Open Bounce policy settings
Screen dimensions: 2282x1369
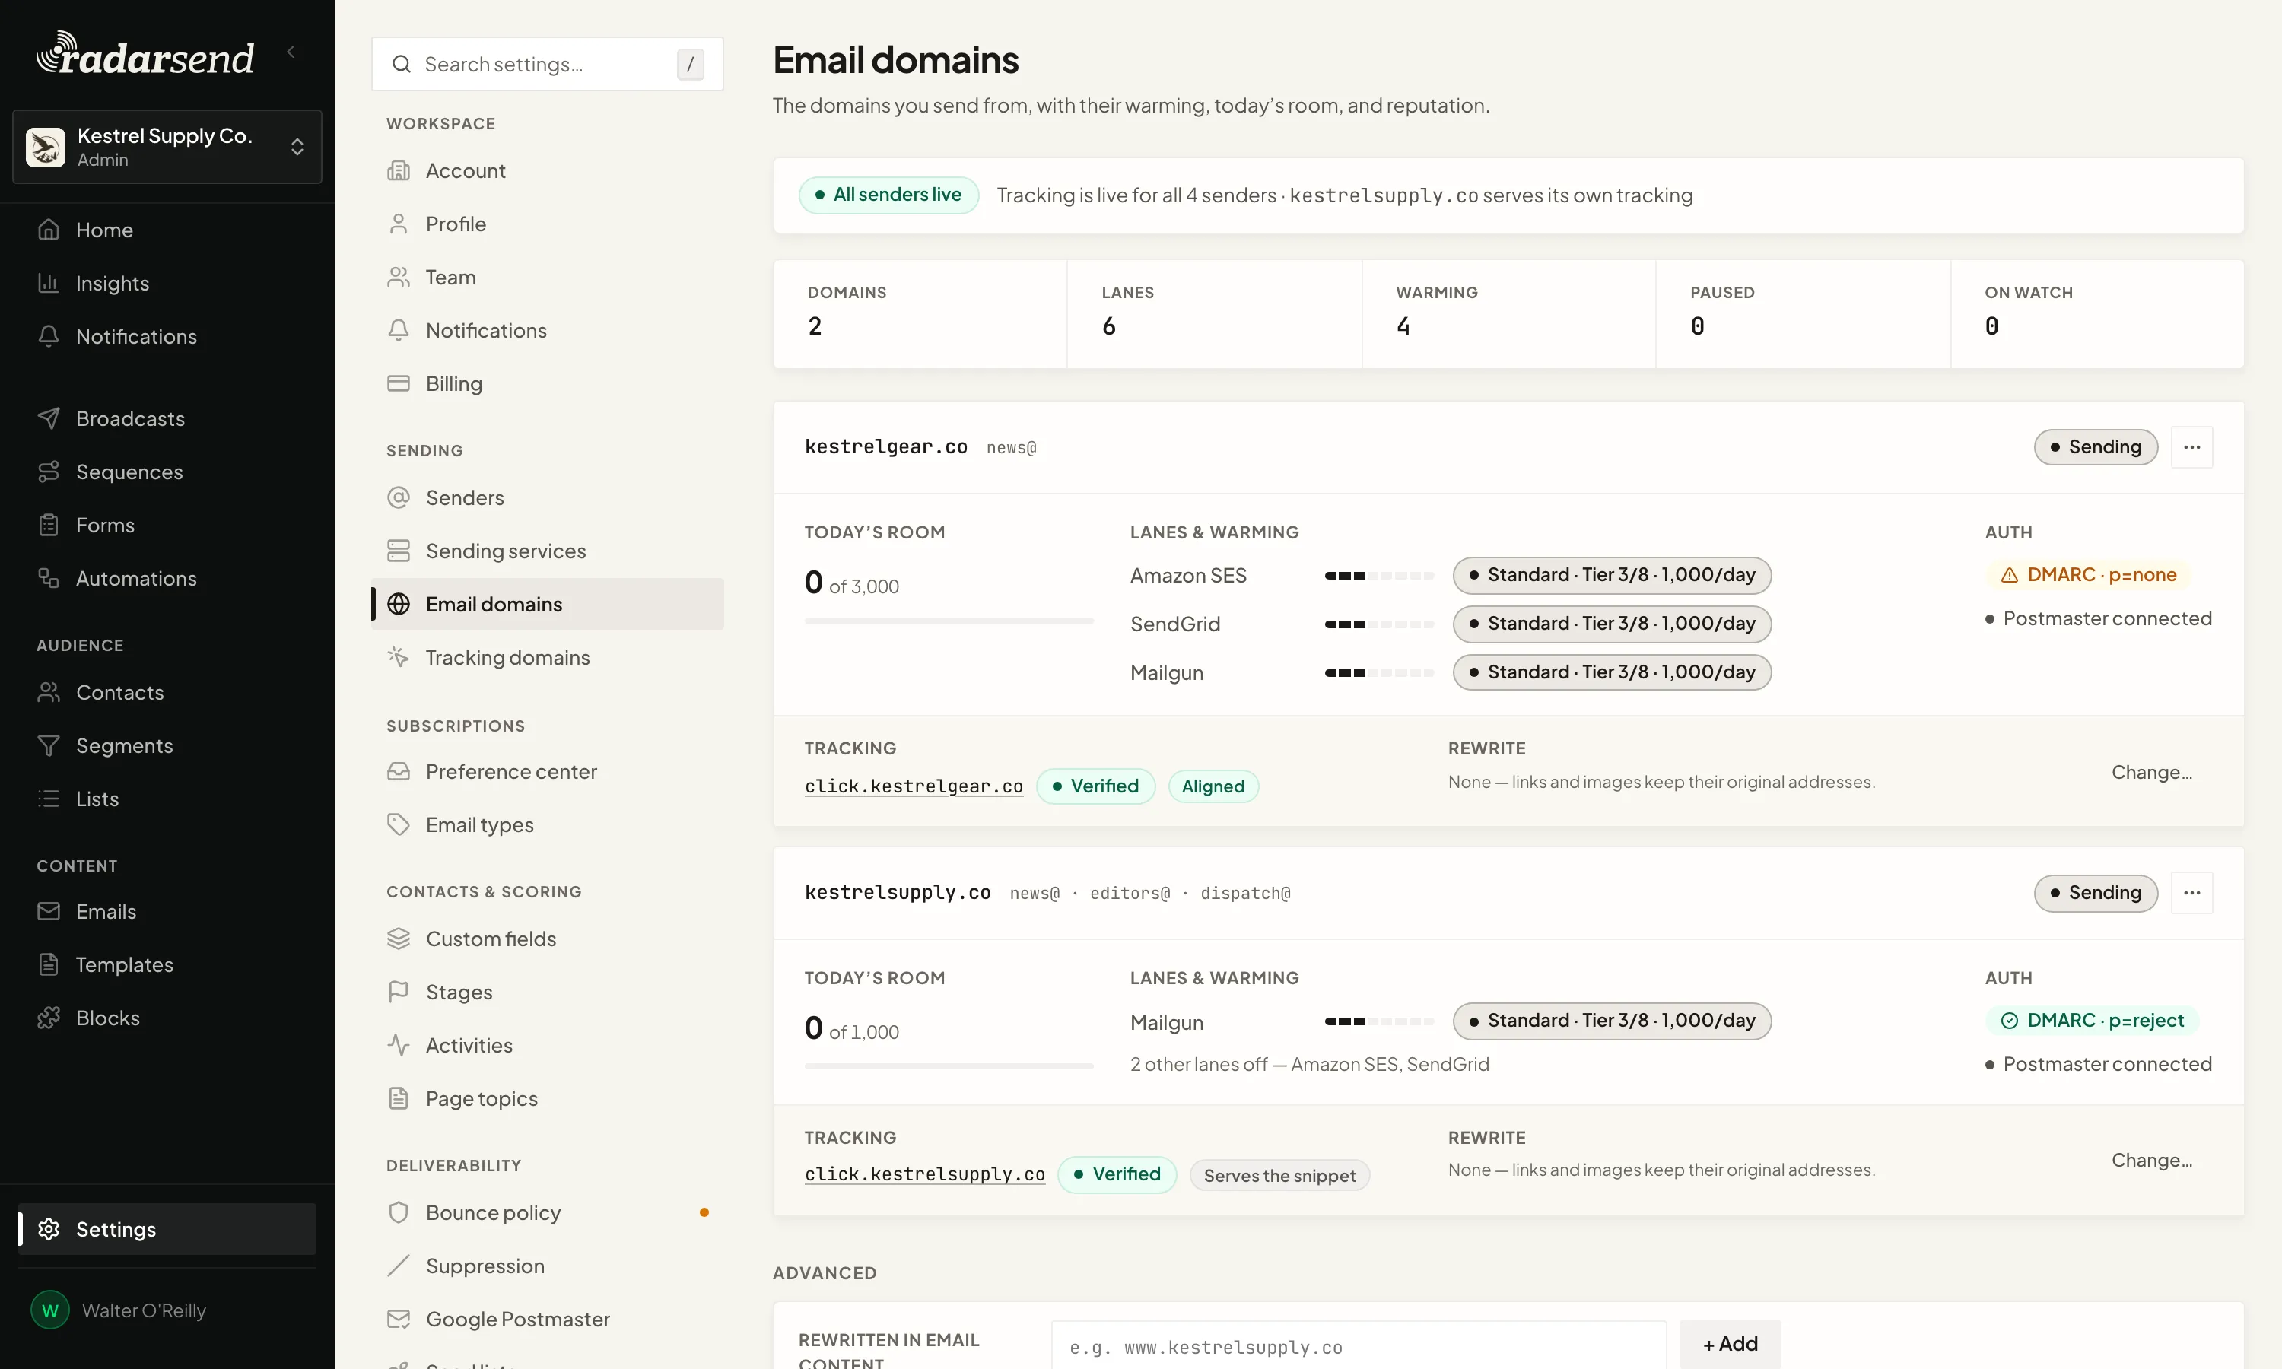547,1213
